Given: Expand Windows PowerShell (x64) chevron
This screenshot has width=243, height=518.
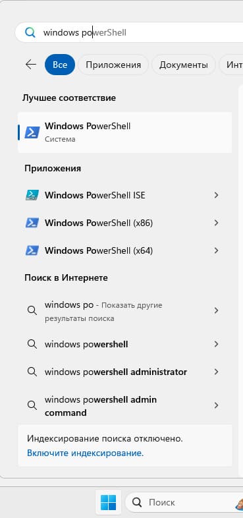Looking at the screenshot, I should point(216,250).
